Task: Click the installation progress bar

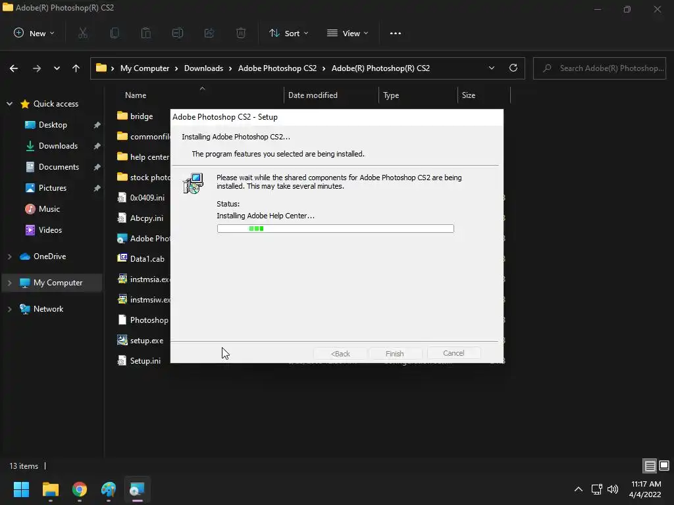Action: point(335,228)
